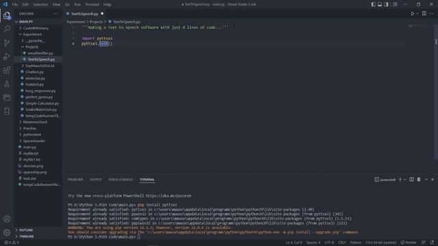This screenshot has width=438, height=246.
Task: Open the Help menu
Action: pos(107,5)
